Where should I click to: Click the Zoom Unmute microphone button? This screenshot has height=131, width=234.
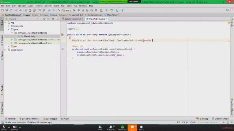pyautogui.click(x=4, y=128)
